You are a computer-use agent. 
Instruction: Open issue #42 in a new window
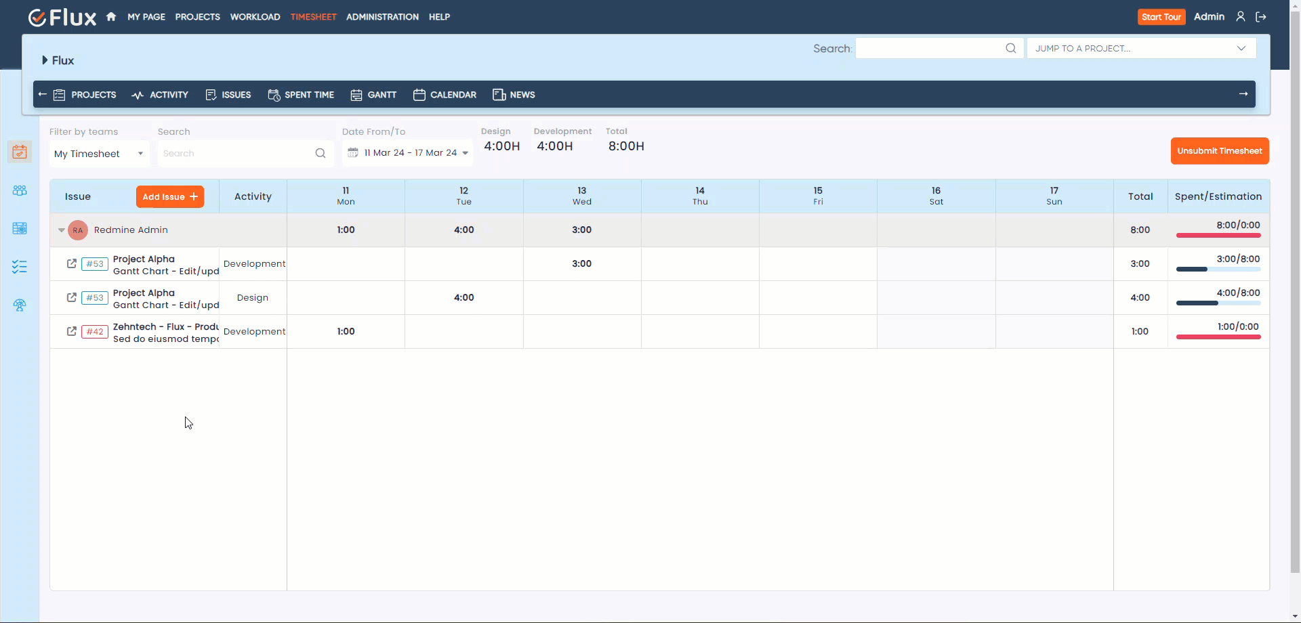(x=71, y=331)
